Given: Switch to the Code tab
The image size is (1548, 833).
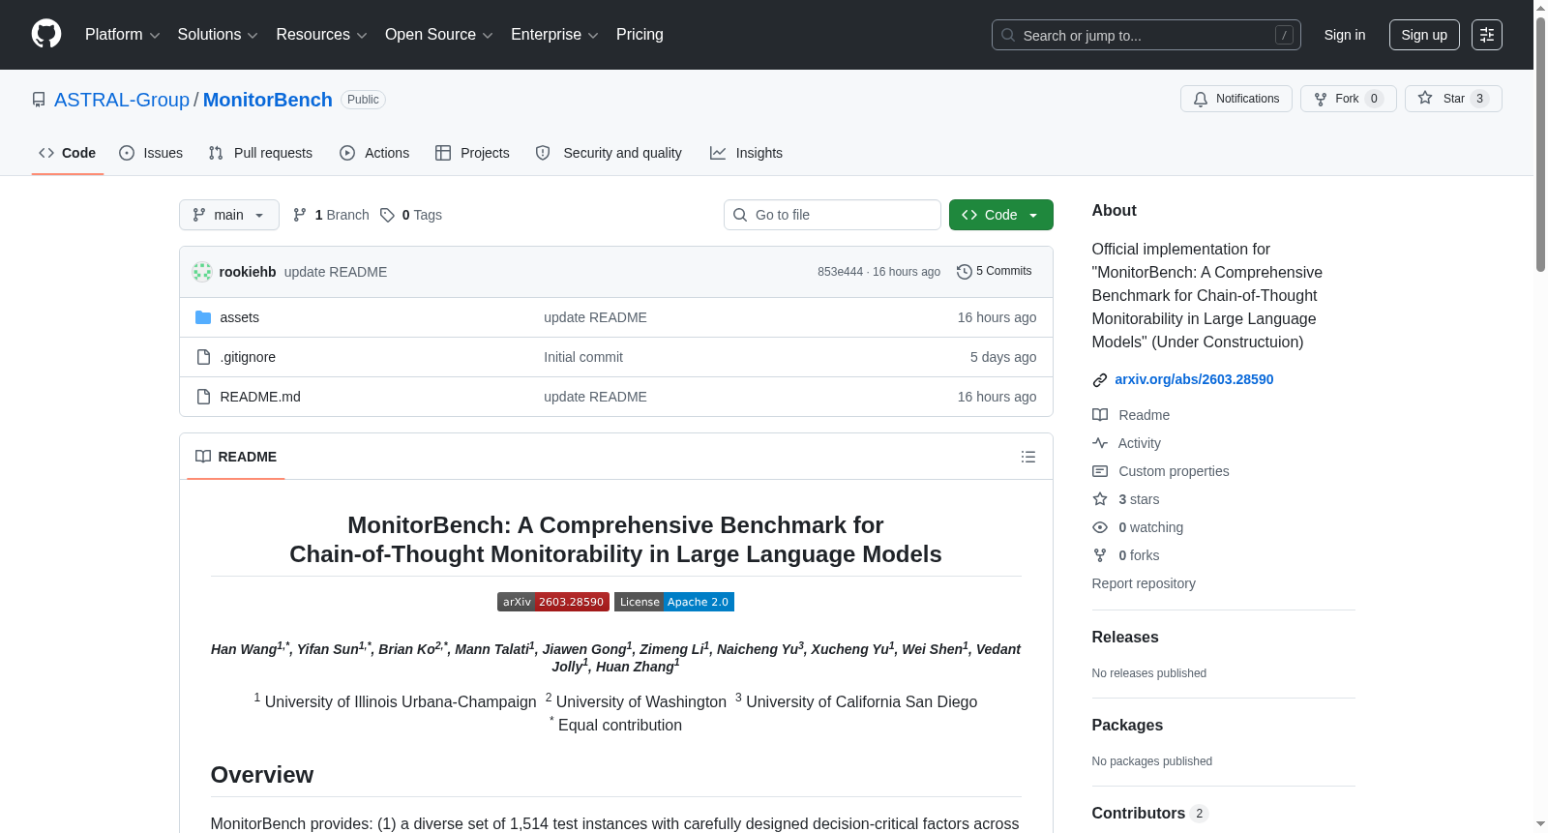Looking at the screenshot, I should (x=68, y=153).
